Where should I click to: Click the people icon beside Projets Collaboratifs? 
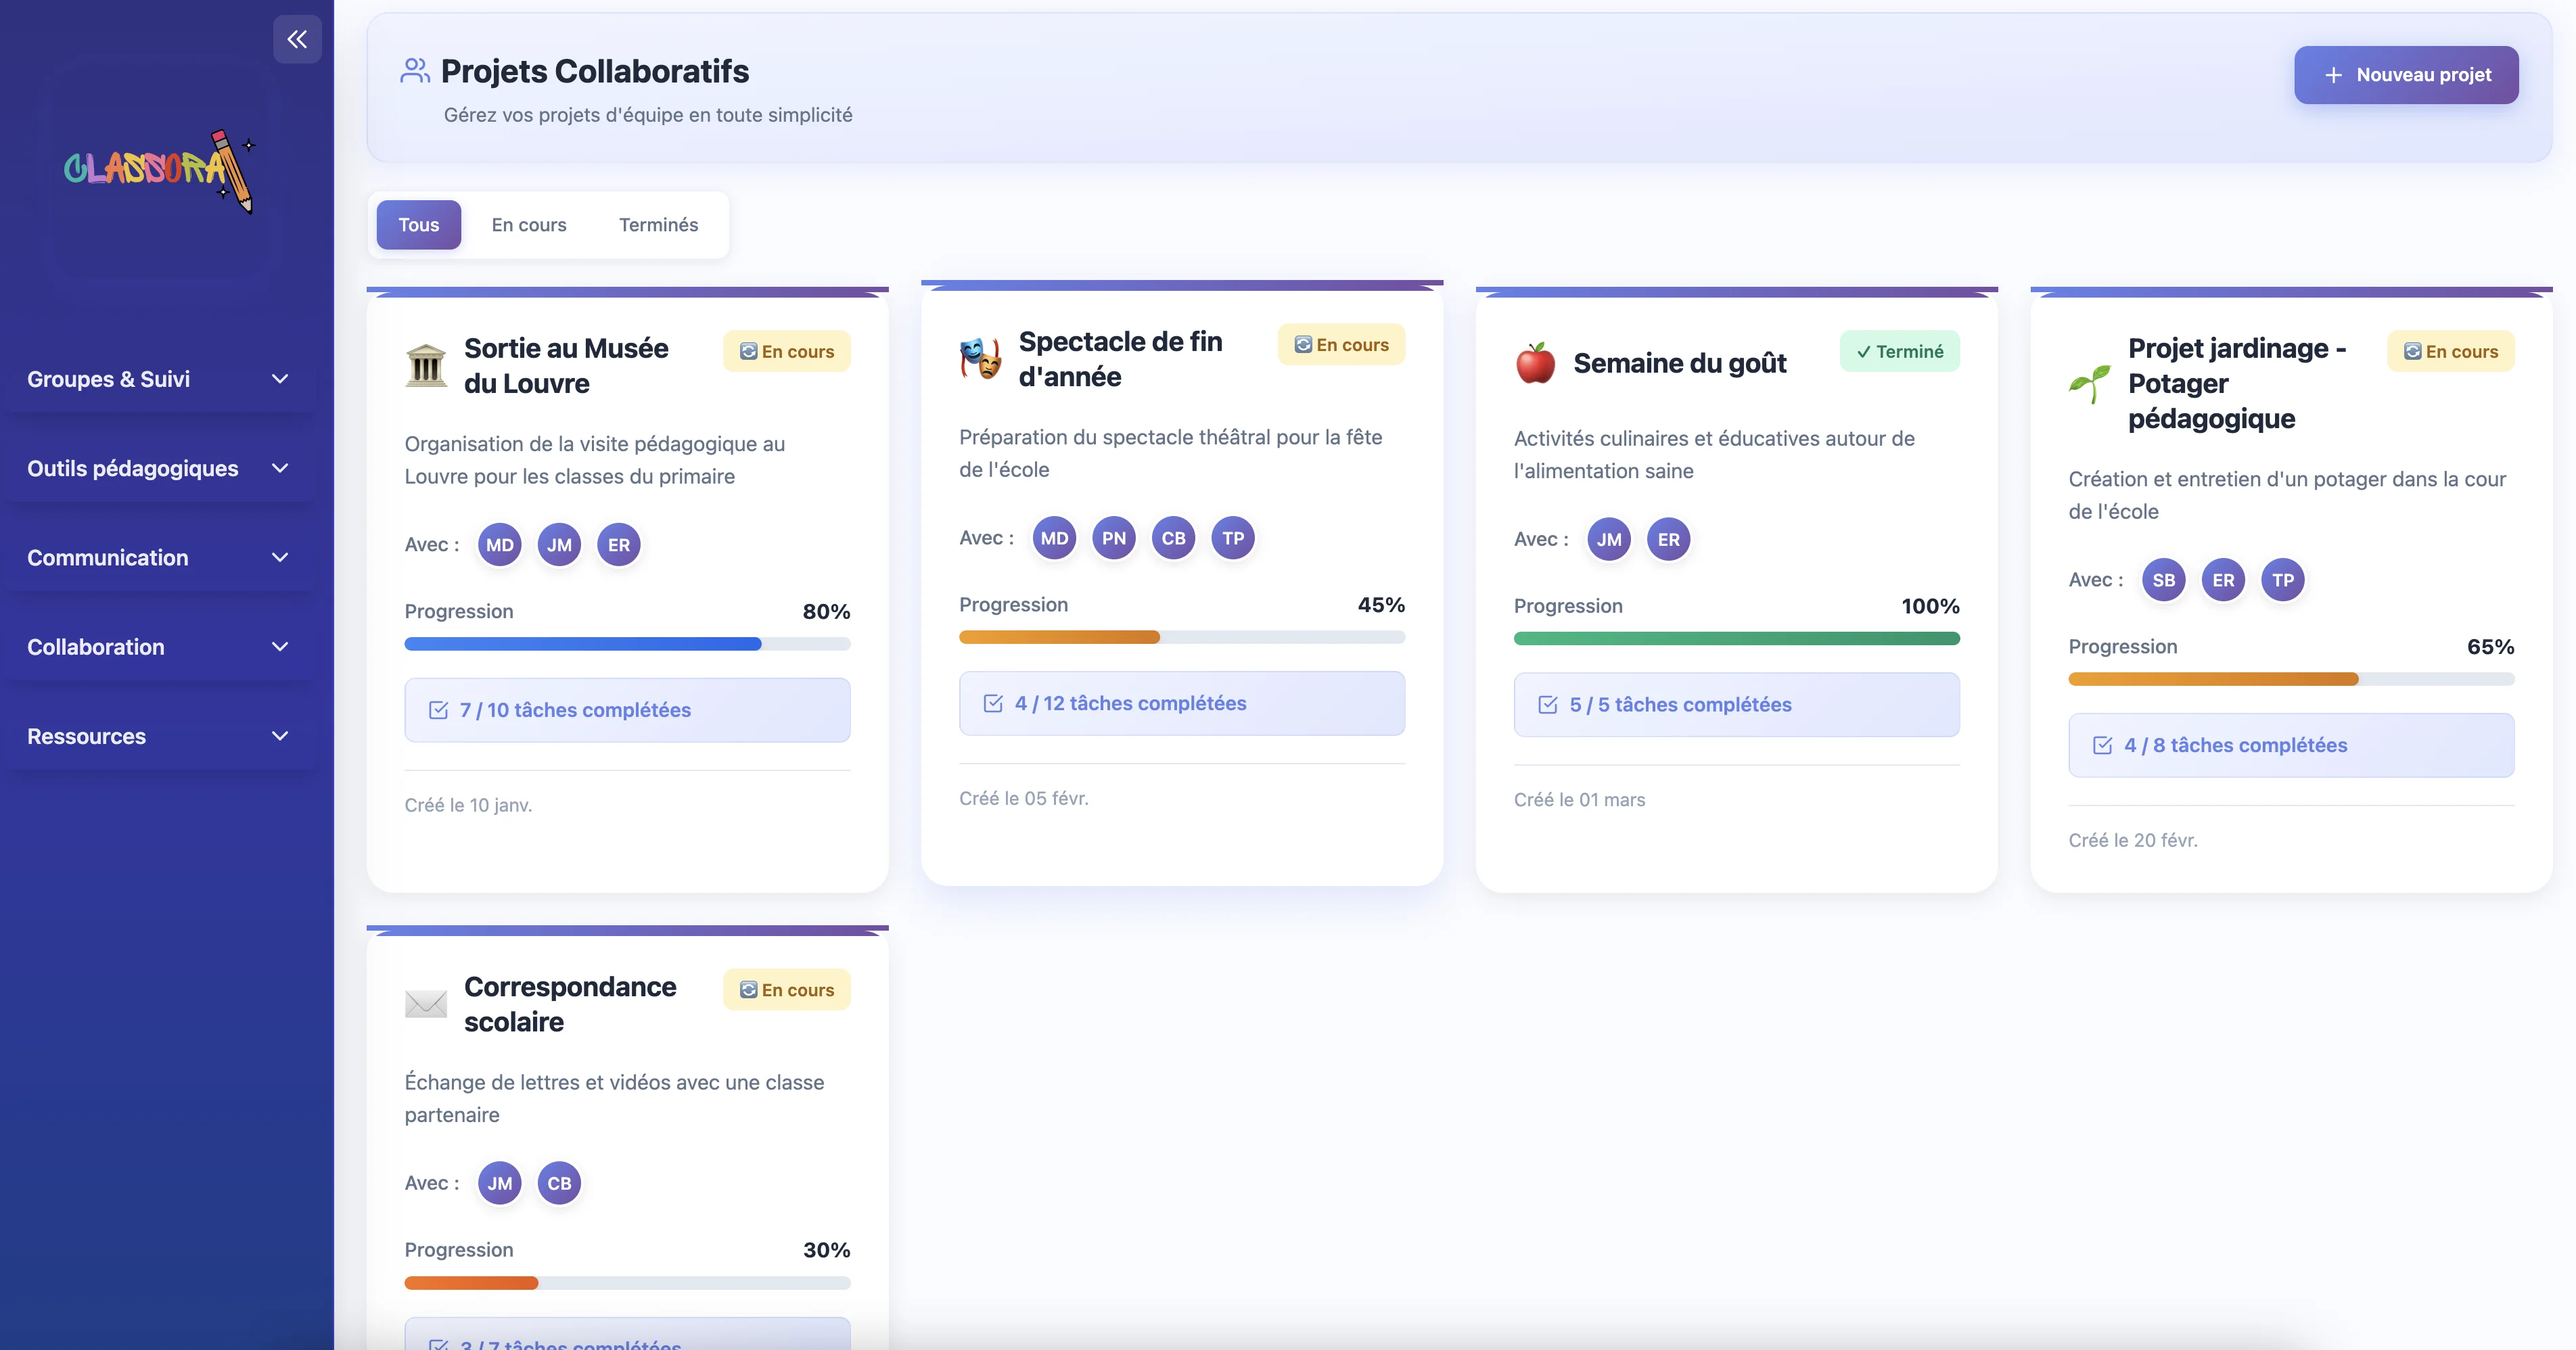click(414, 71)
